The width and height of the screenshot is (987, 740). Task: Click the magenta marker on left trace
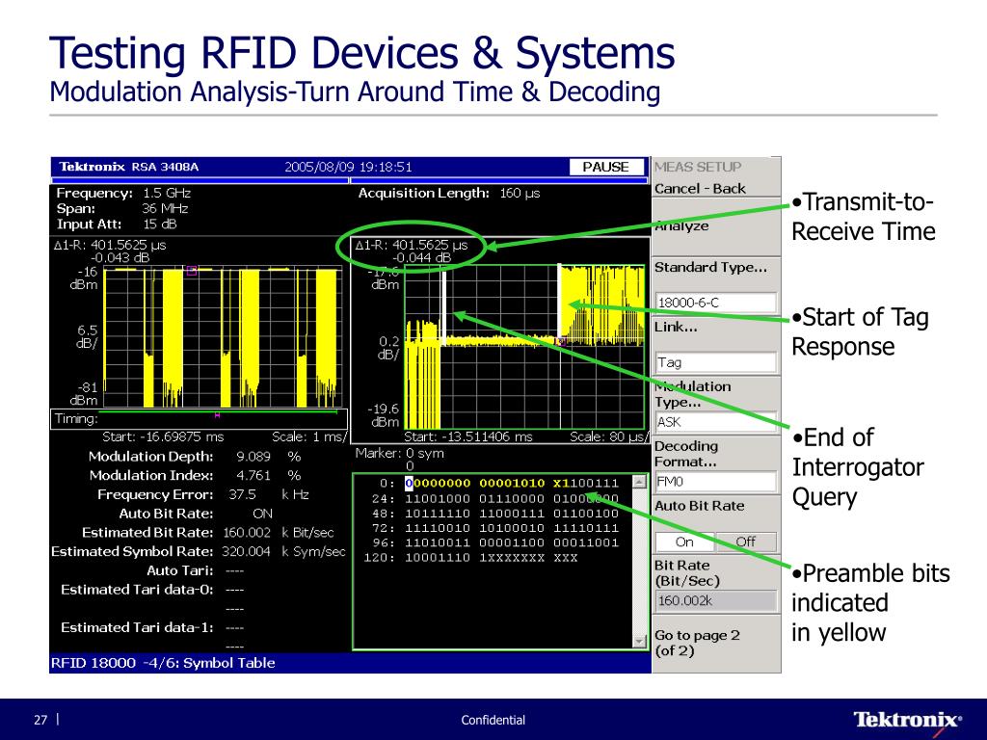(192, 271)
